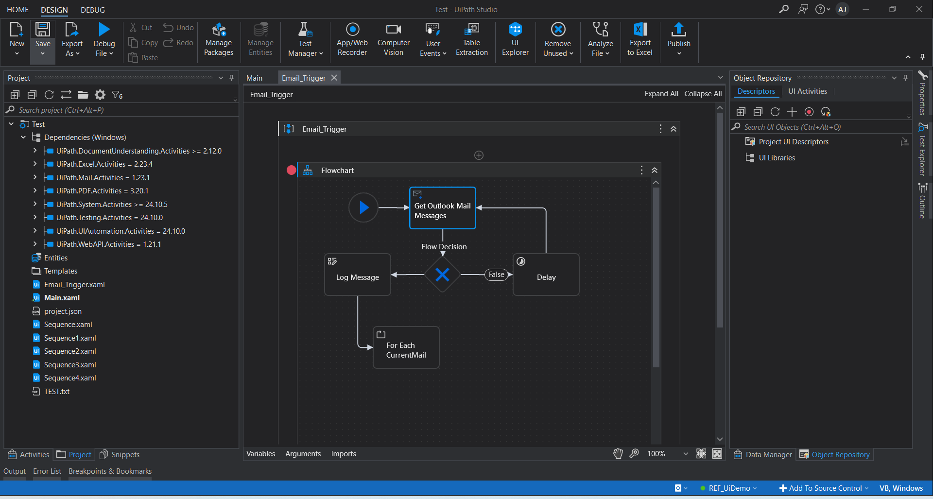Collapse the Dependencies (Windows) node

(x=23, y=138)
